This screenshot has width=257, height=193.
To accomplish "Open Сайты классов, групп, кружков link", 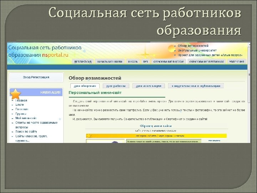I will pos(31,138).
